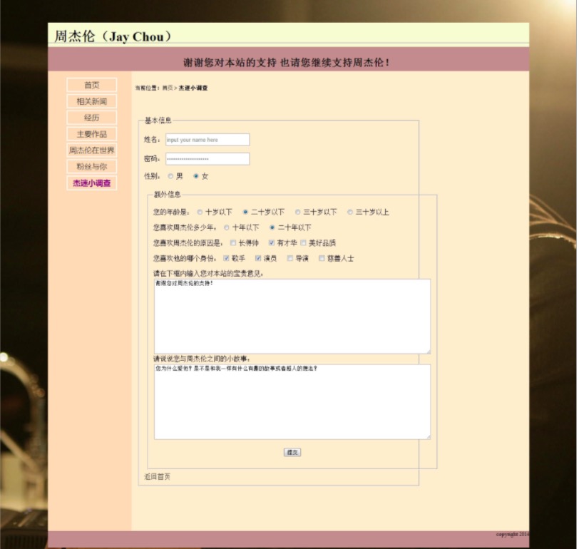Tick the 美好品质 checkbox
The width and height of the screenshot is (579, 549).
pyautogui.click(x=303, y=243)
